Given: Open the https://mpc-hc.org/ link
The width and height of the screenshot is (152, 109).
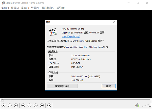Looking at the screenshot, I should (x=71, y=37).
